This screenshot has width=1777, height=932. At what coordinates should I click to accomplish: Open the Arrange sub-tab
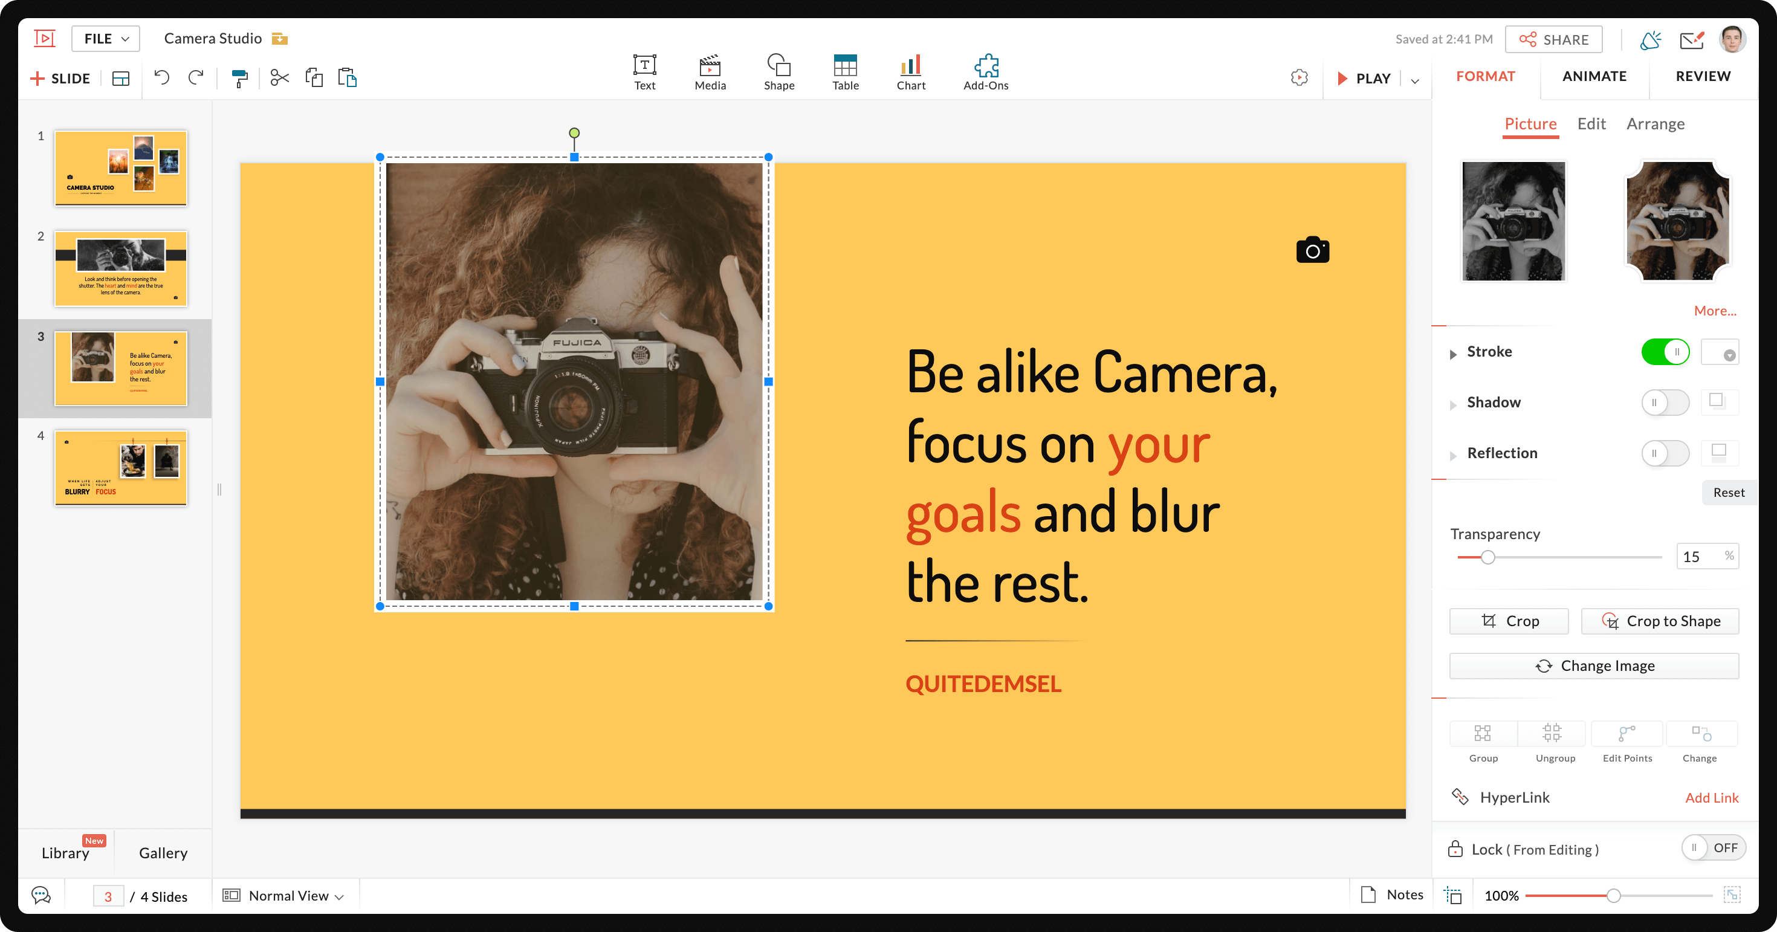1655,123
